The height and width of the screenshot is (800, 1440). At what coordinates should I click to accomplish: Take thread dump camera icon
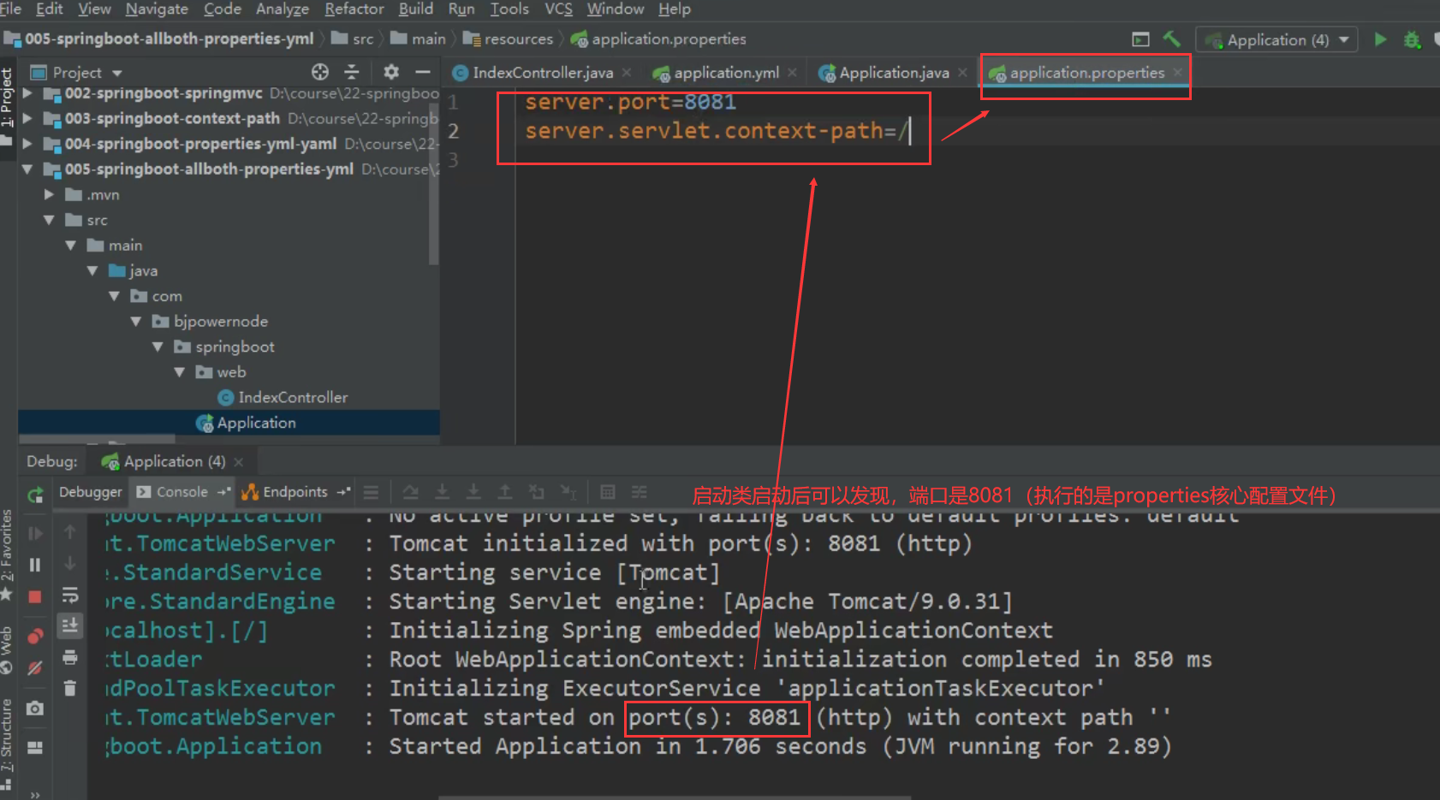pos(35,708)
